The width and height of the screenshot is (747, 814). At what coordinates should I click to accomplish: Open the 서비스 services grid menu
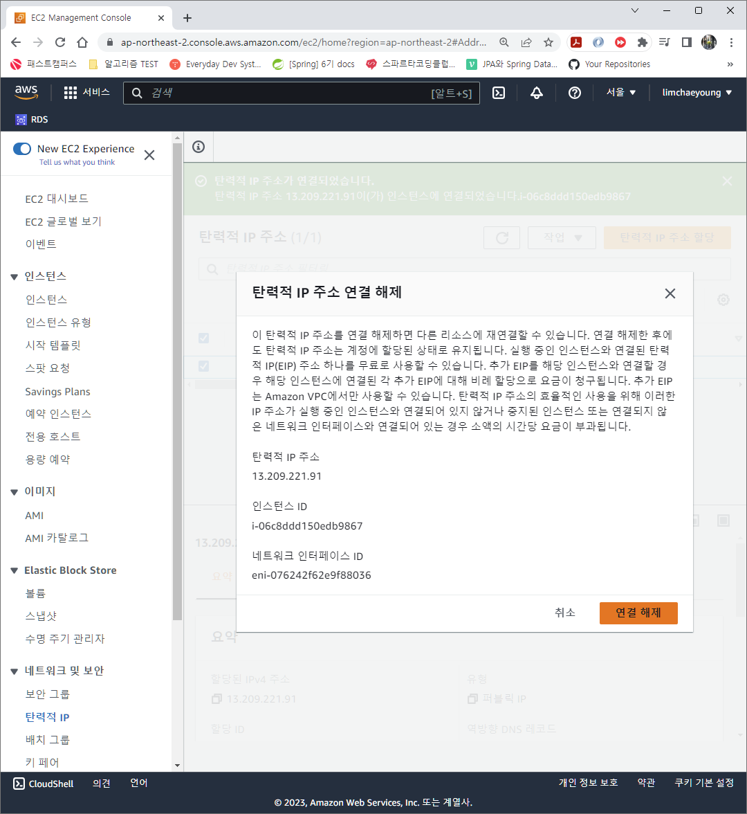(x=86, y=93)
